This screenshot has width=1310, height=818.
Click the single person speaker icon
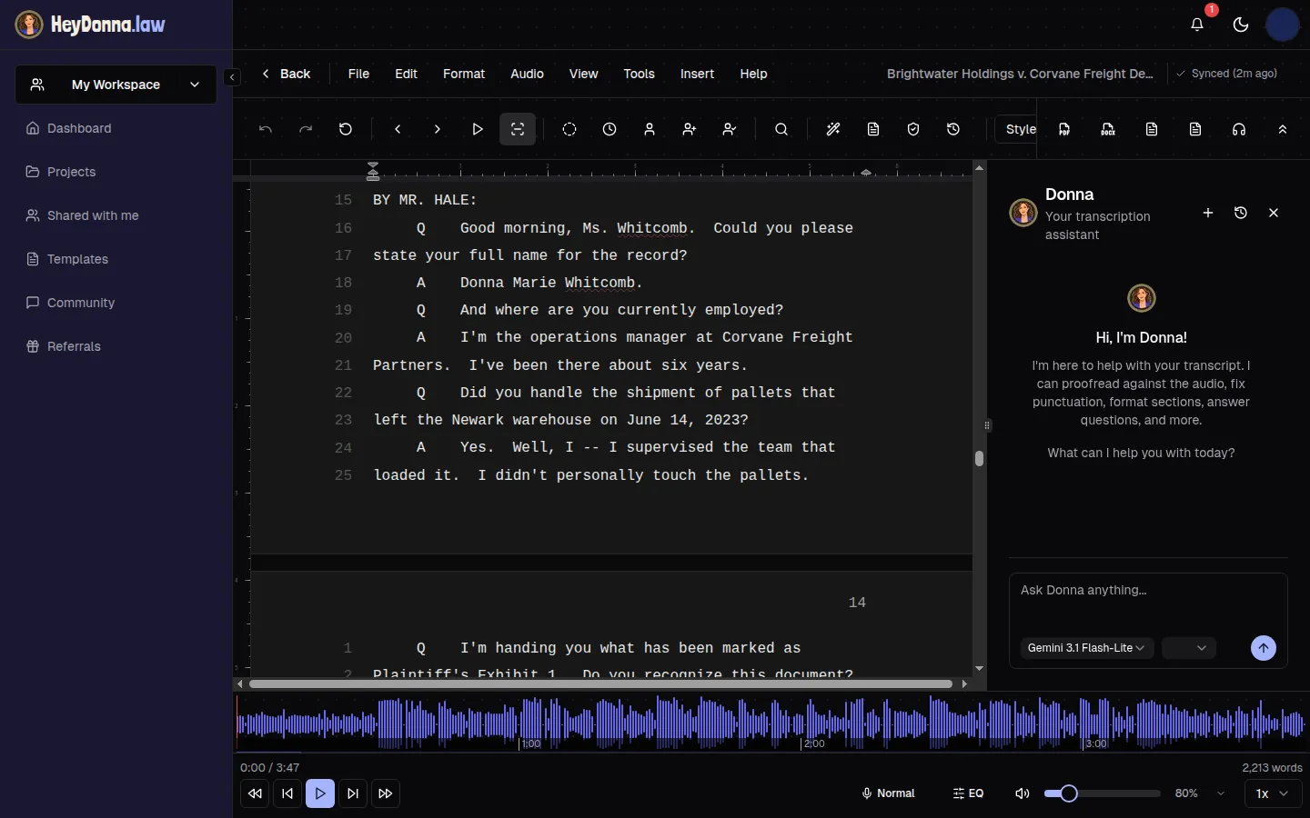[x=650, y=129]
